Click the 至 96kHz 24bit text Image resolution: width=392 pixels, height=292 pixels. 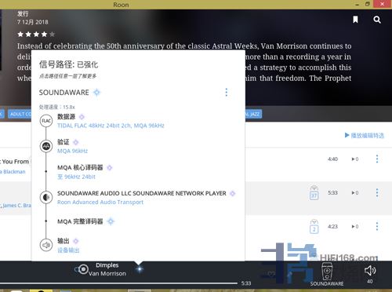pos(76,177)
